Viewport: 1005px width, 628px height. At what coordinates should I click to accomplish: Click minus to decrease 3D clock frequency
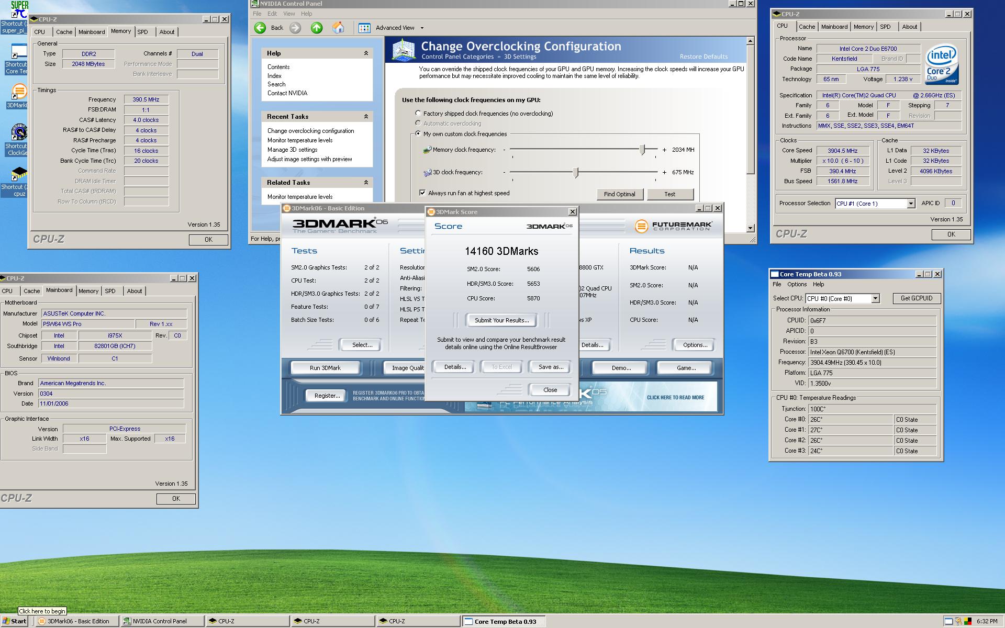(x=505, y=172)
